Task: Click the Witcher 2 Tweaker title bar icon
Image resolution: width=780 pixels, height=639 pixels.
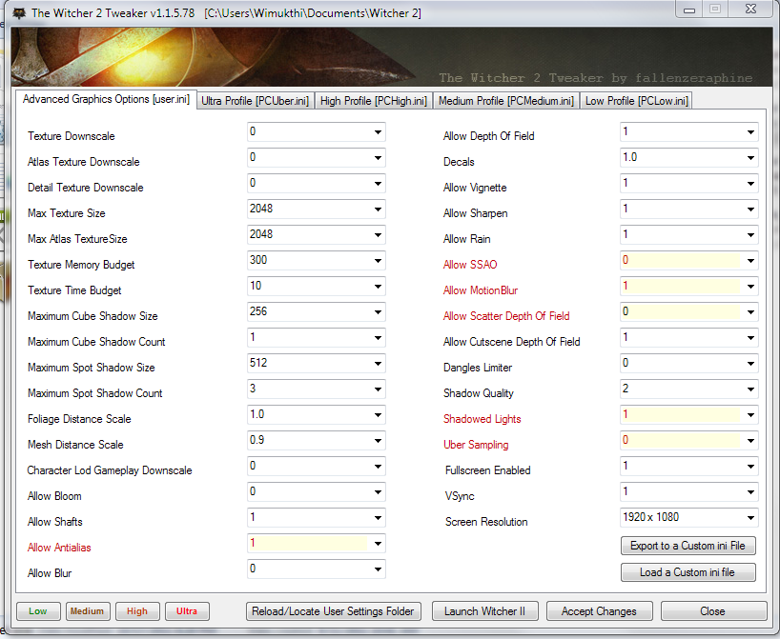Action: pos(15,11)
